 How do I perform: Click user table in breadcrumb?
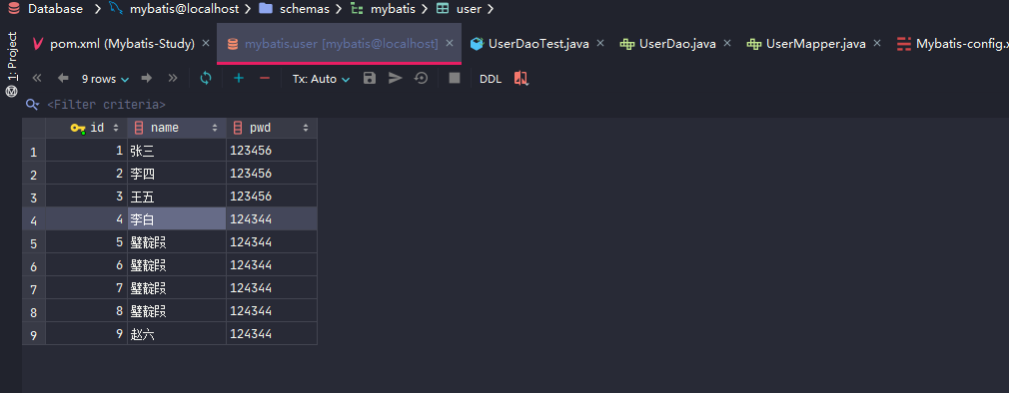point(469,9)
